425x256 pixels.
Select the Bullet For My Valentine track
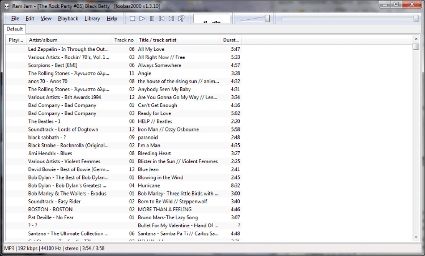click(x=178, y=225)
